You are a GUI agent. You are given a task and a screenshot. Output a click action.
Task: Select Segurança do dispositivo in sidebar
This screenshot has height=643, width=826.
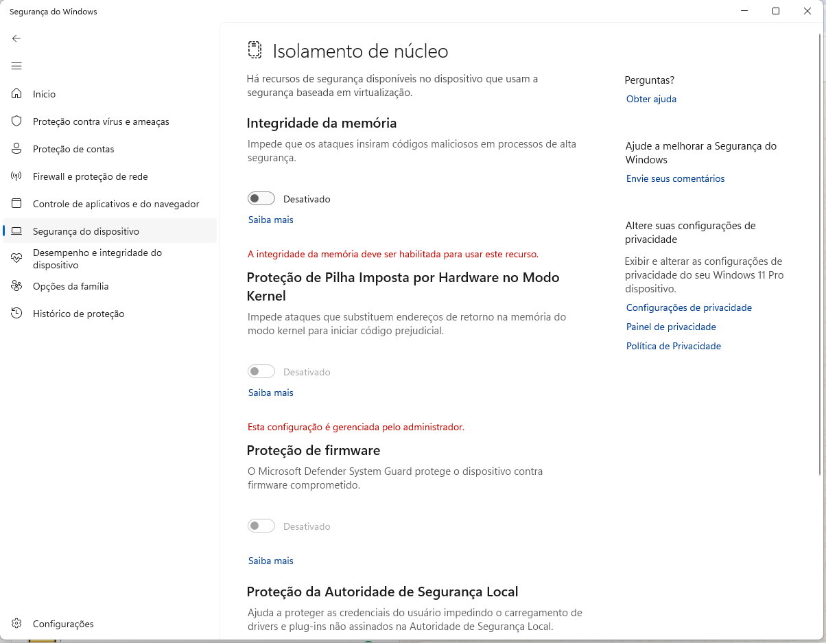[x=110, y=231]
